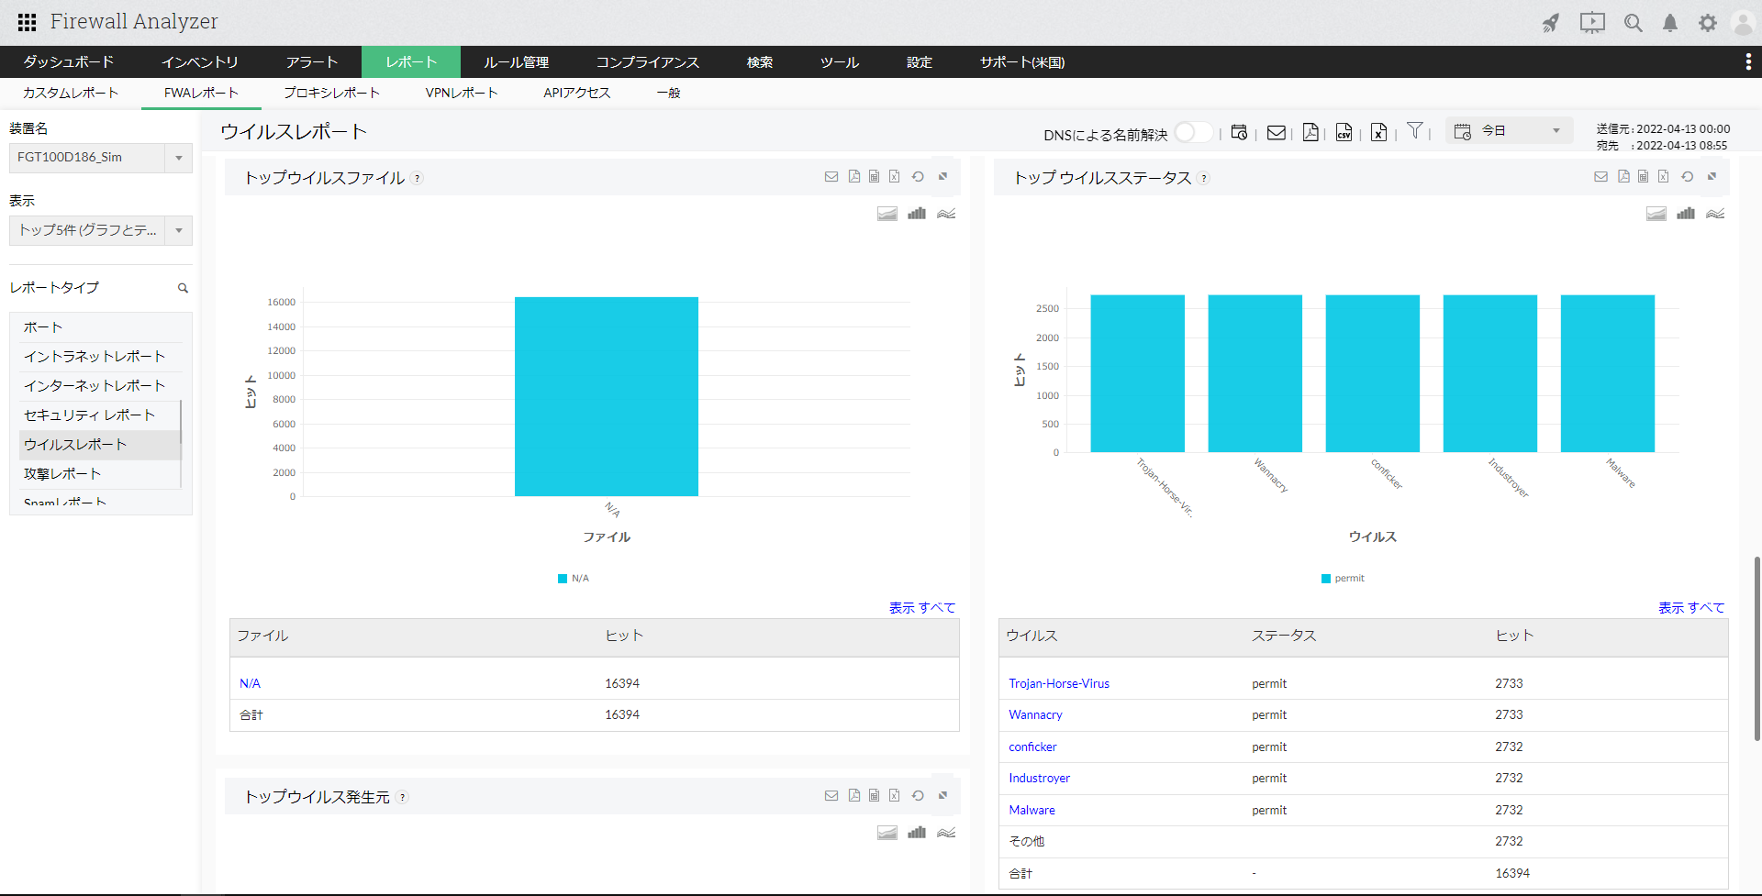
Task: Open the schedule report calendar icon
Action: pos(1239,133)
